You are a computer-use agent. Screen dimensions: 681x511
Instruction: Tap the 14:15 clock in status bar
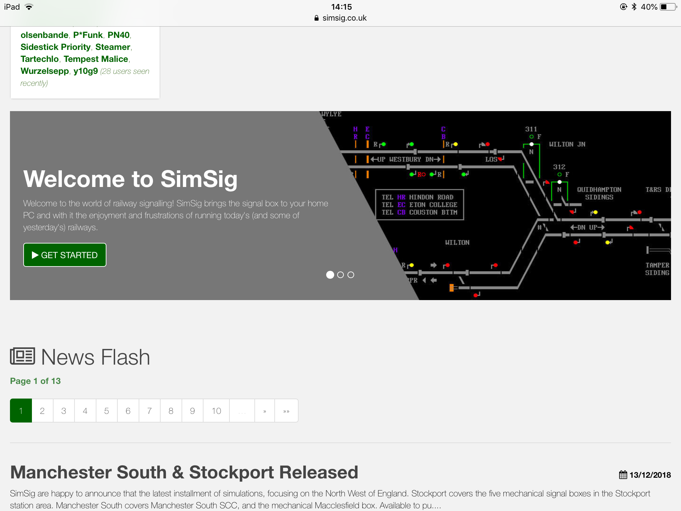341,7
